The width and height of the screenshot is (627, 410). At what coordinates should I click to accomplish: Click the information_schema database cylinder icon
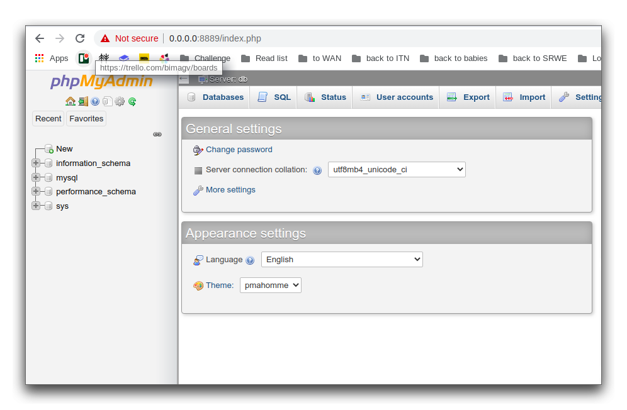pyautogui.click(x=48, y=163)
